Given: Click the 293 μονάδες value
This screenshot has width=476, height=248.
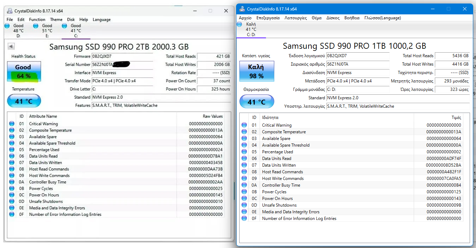Looking at the screenshot, I should (452, 81).
